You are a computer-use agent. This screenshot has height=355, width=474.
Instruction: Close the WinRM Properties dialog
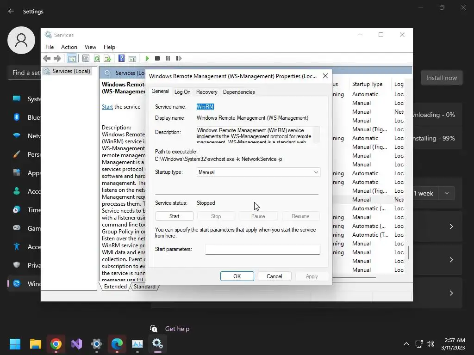(x=325, y=76)
